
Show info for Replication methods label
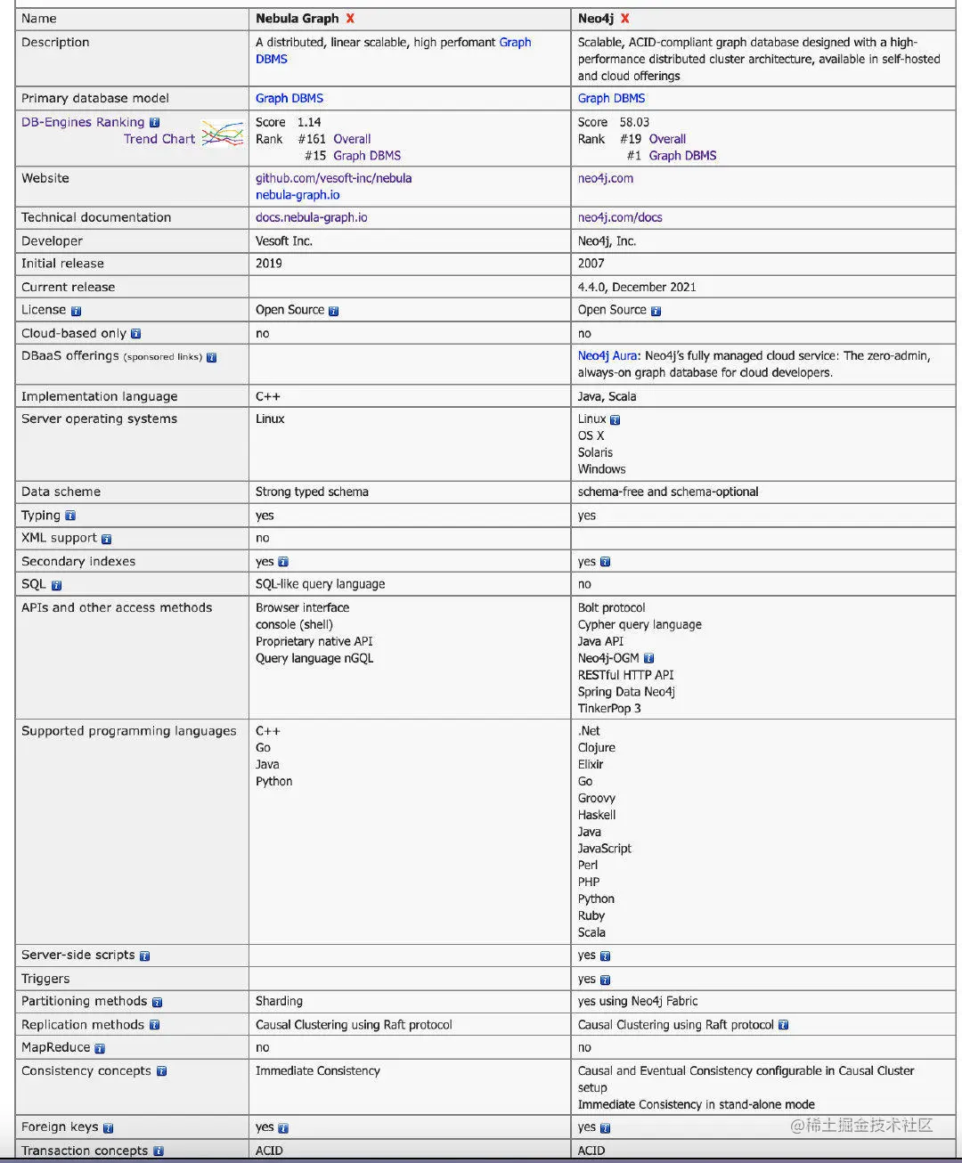click(x=154, y=1025)
